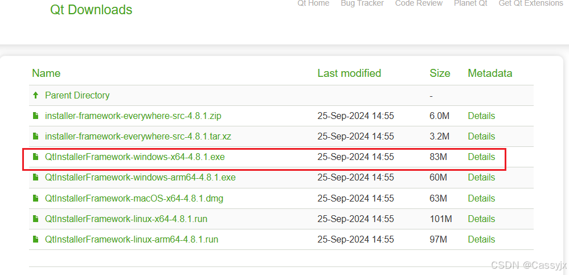569x275 pixels.
Task: Download installer-framework-everywhere-src-4.8.1.tar.xz
Action: point(138,137)
